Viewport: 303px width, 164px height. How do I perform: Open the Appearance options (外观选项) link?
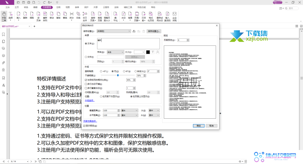click(x=90, y=100)
